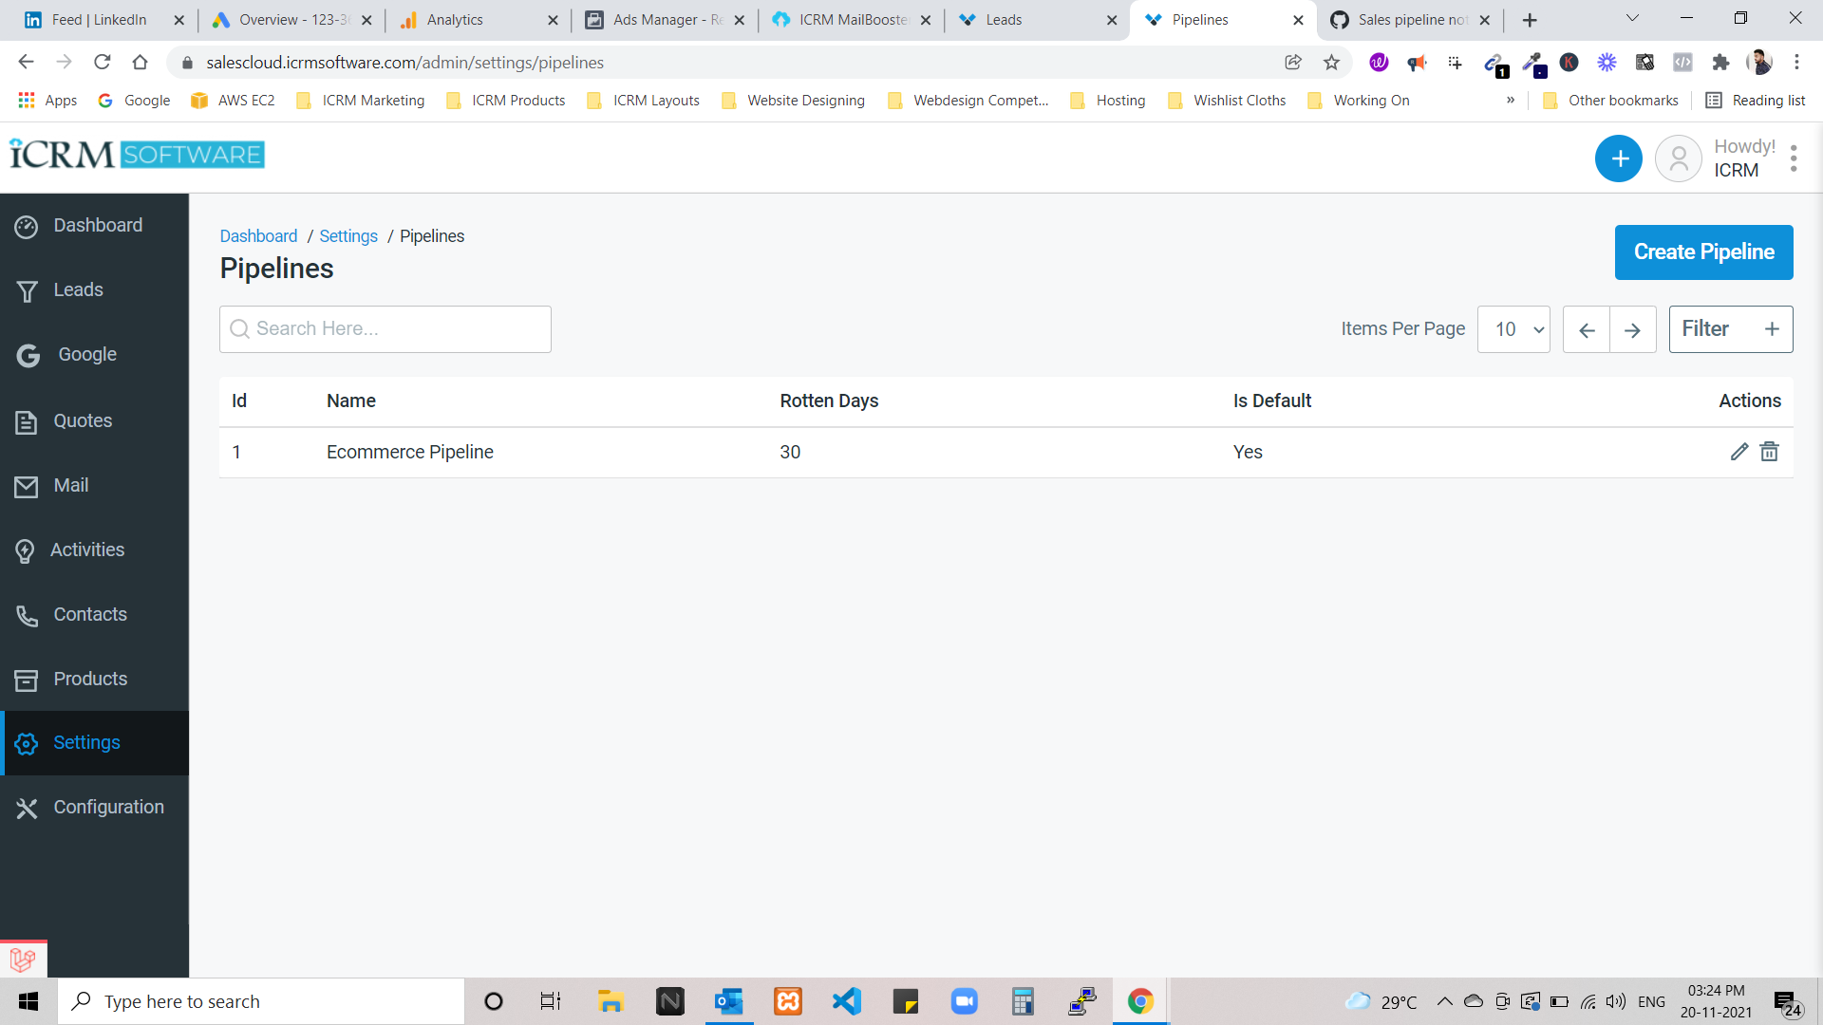Navigate to Settings via breadcrumb link
Image resolution: width=1823 pixels, height=1025 pixels.
coord(348,235)
